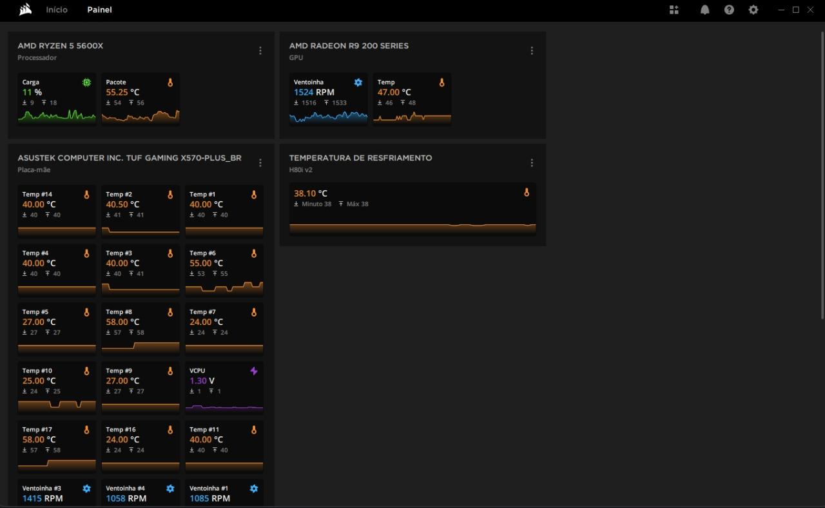Click the 1.30 V VCPU value

tap(202, 381)
